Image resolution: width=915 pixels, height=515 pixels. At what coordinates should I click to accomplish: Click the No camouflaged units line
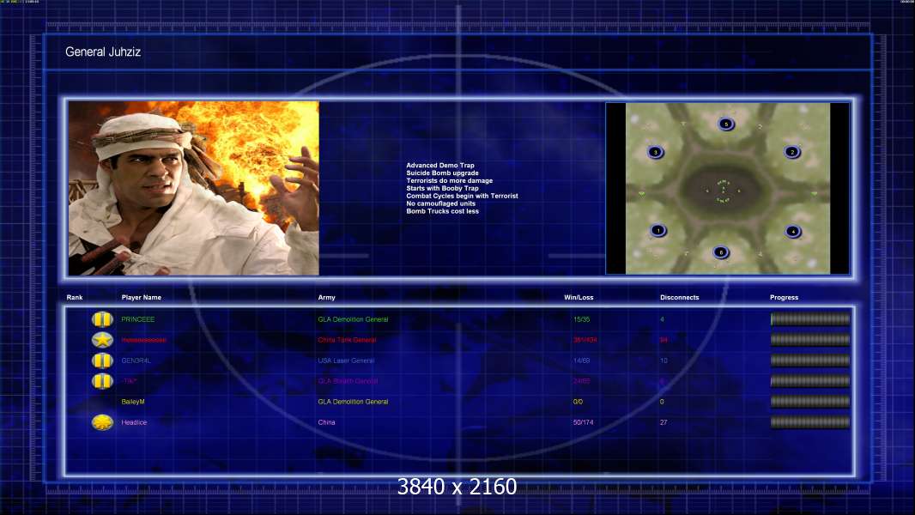click(x=440, y=203)
